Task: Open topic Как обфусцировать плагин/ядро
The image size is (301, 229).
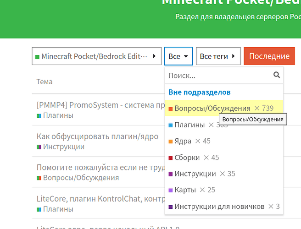Action: [x=98, y=136]
